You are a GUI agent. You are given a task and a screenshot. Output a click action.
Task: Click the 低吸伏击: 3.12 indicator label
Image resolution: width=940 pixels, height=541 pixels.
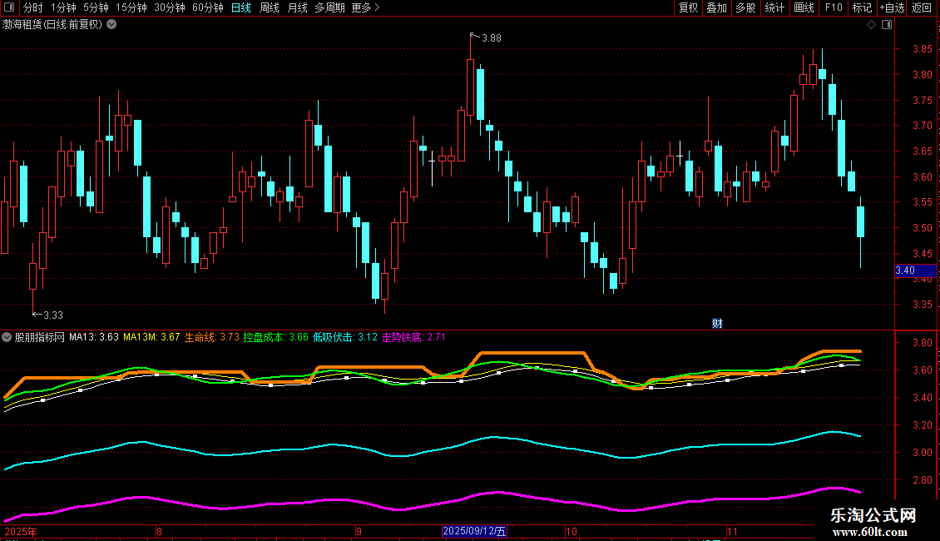coord(345,337)
